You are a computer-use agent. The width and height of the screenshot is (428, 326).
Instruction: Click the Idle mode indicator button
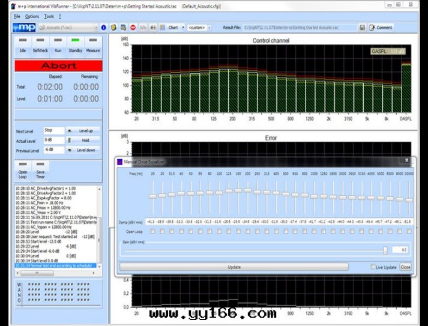(22, 45)
